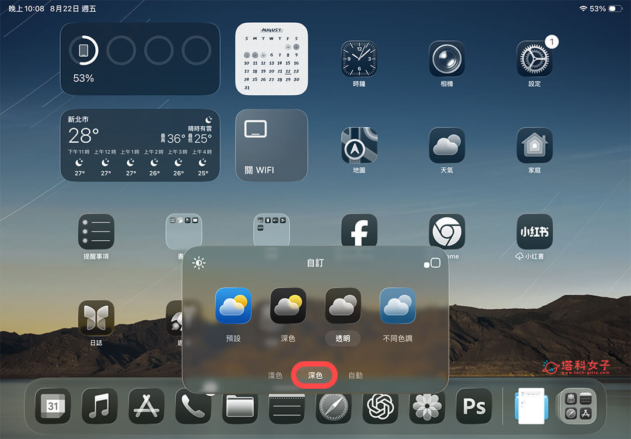This screenshot has height=439, width=631.
Task: Launch Photoshop from the dock
Action: tap(474, 406)
